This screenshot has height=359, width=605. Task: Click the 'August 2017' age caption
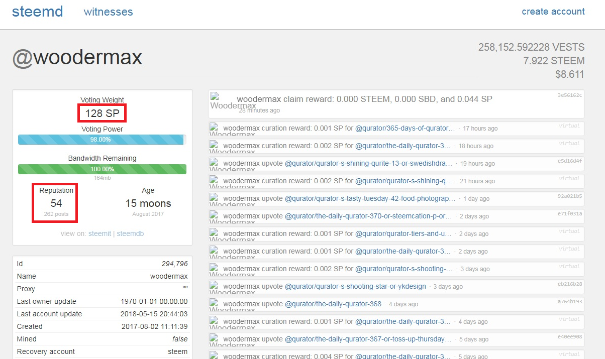tap(148, 214)
